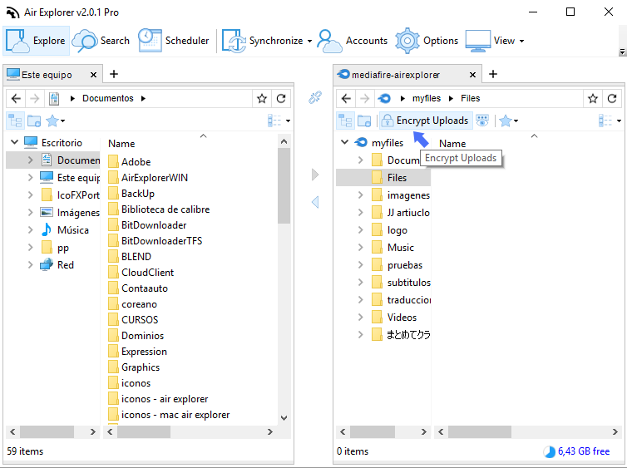Add a new tab in right pane
The height and width of the screenshot is (468, 627).
(493, 74)
